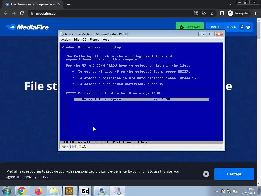Click the third-party cookies blocked eye icon
This screenshot has height=196, width=261.
click(204, 13)
